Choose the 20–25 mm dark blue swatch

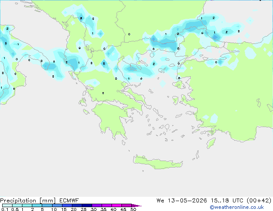click(77, 205)
